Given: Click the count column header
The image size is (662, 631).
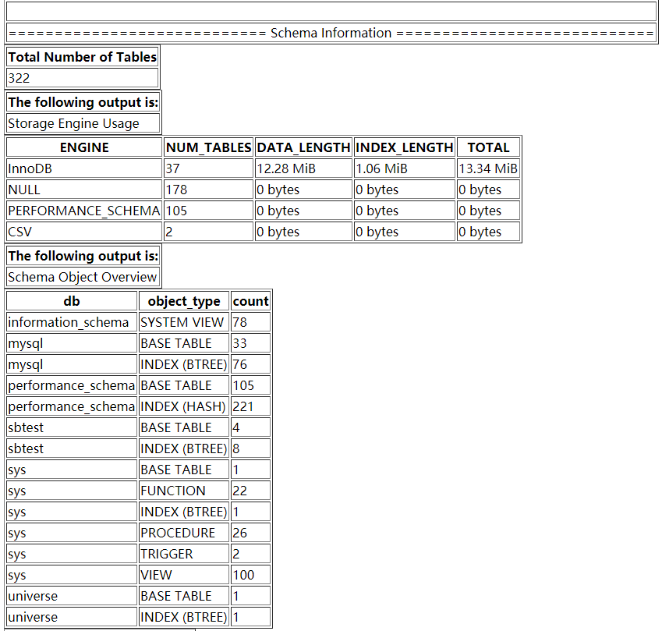Looking at the screenshot, I should coord(251,301).
